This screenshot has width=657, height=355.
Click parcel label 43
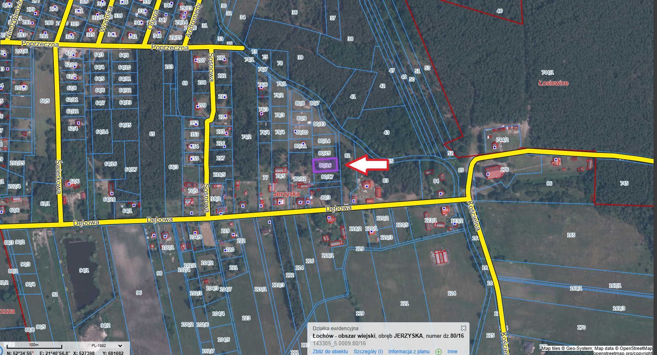coord(386,133)
